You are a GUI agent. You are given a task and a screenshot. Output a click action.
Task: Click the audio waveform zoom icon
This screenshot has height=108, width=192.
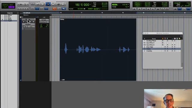coord(21,4)
